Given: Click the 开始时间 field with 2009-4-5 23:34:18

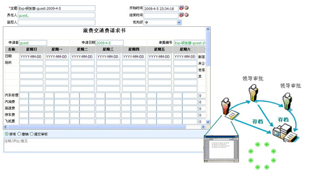Looking at the screenshot, I should point(161,9).
